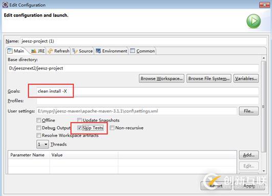Viewport: 272px width, 196px height.
Task: Click the Source tab icon
Action: tap(75, 51)
